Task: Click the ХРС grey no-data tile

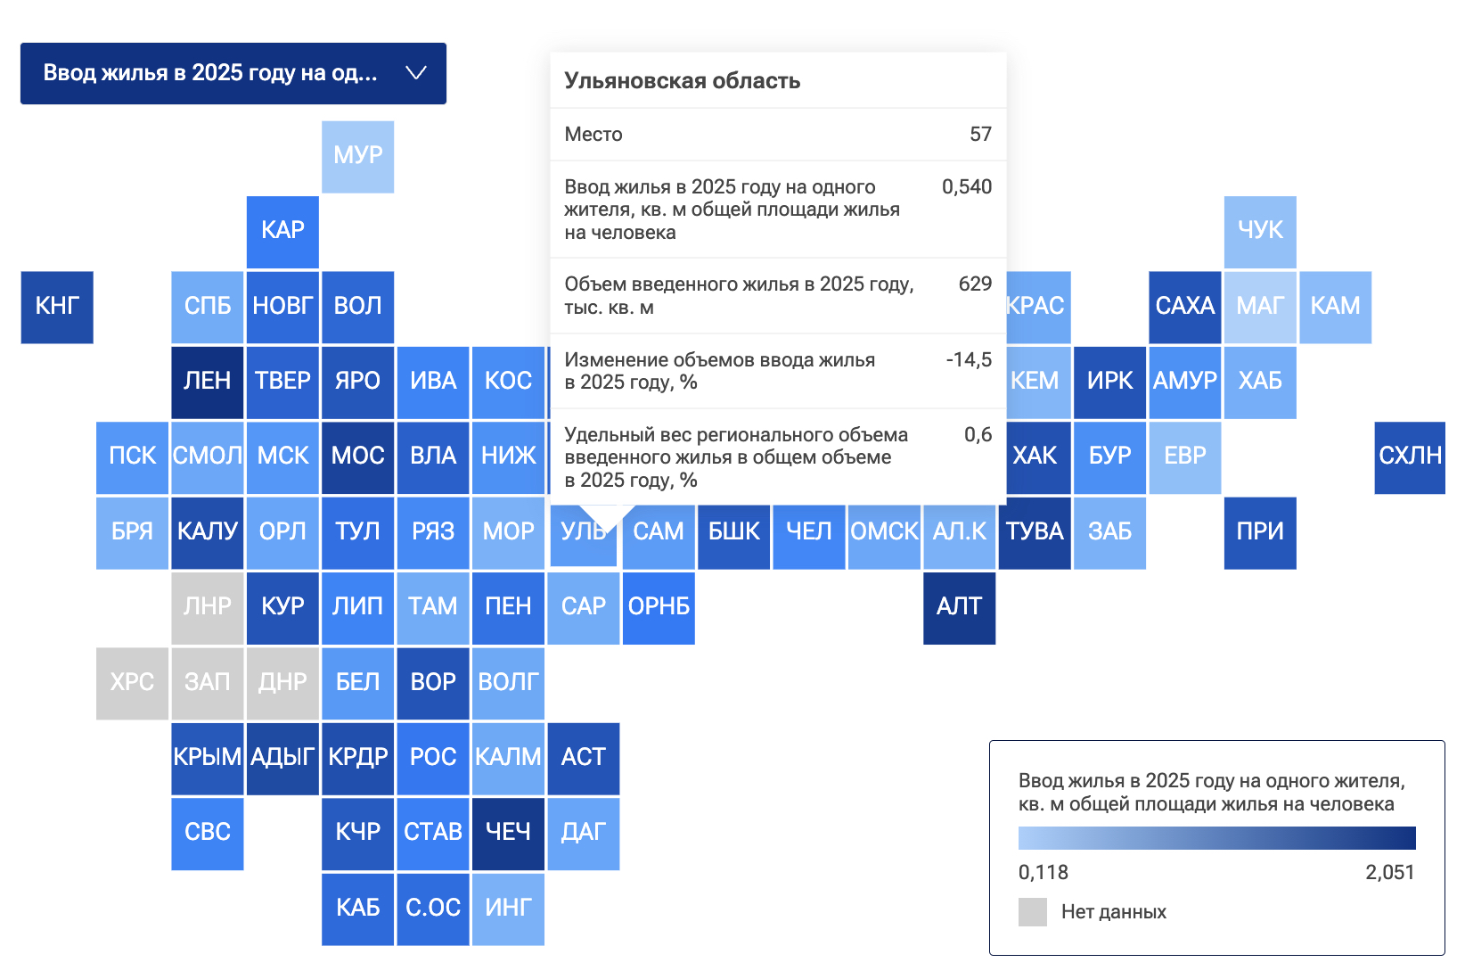Action: tap(132, 683)
